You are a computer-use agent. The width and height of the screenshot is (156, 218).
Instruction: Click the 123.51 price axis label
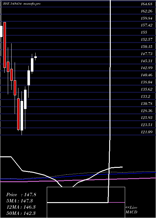point(146,125)
